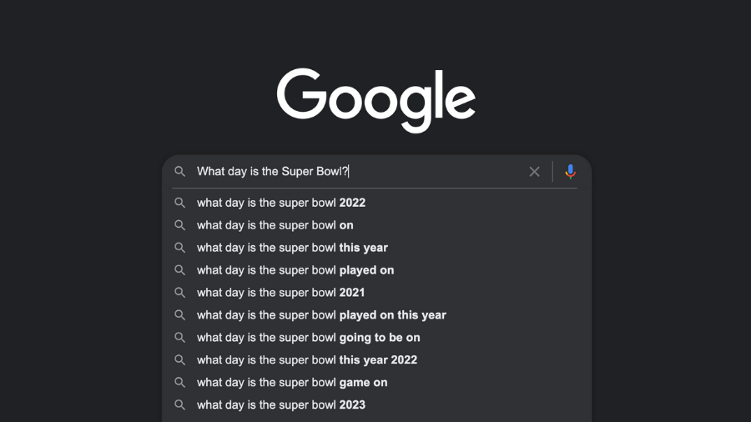Viewport: 751px width, 422px height.
Task: Select the 'super bowl game on' suggestion
Action: pos(292,383)
